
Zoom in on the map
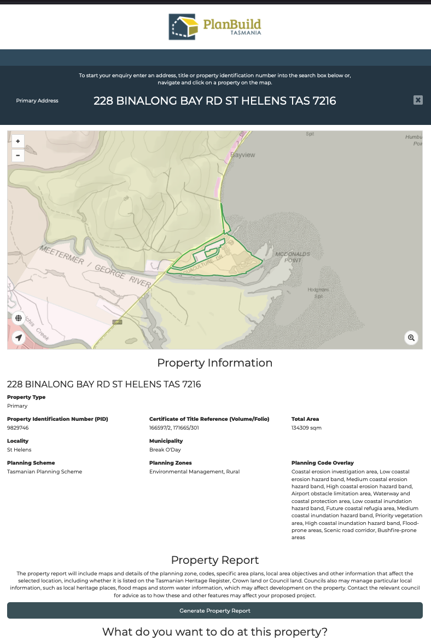tap(18, 141)
